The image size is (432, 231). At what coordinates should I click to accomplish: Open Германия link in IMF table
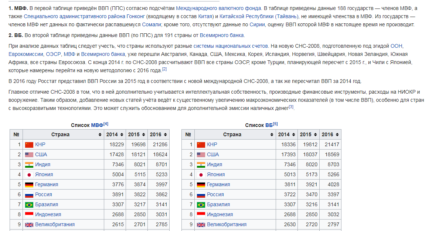[47, 184]
